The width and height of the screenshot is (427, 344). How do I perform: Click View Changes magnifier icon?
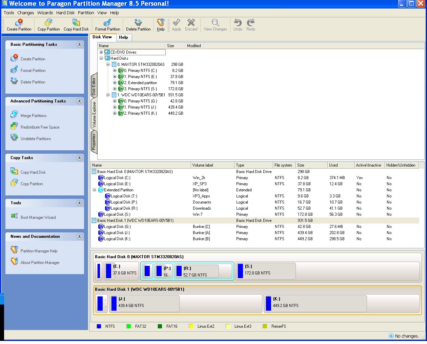pyautogui.click(x=215, y=22)
